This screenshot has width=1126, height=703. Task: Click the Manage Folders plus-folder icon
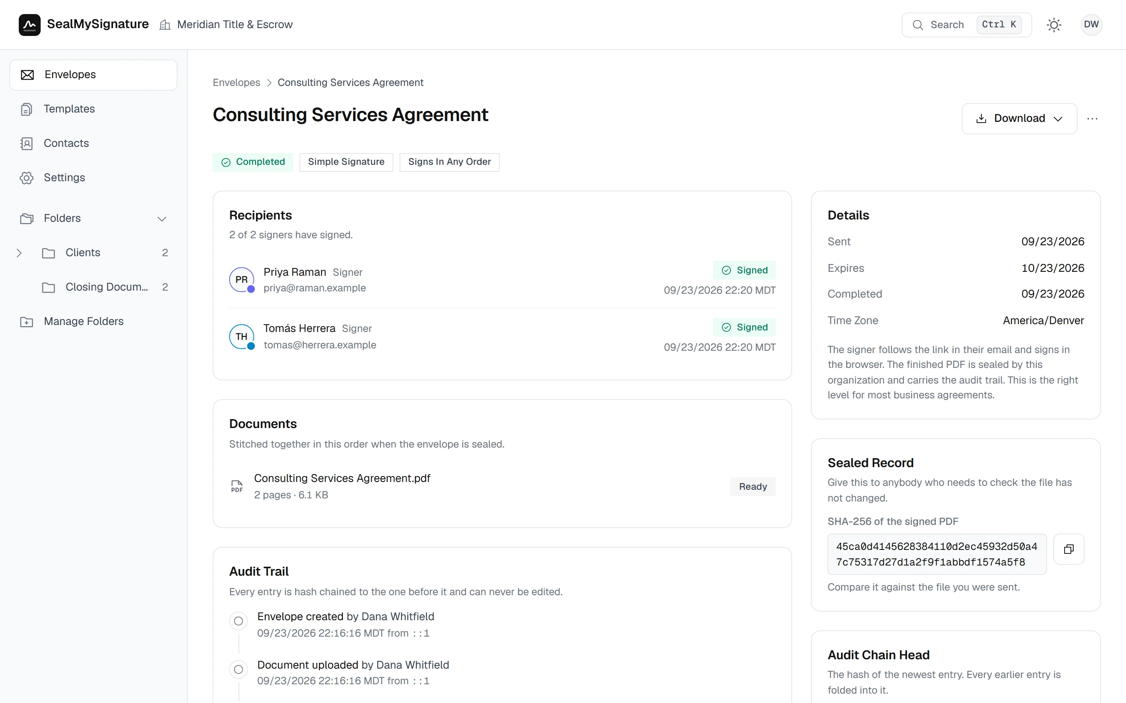(x=27, y=321)
